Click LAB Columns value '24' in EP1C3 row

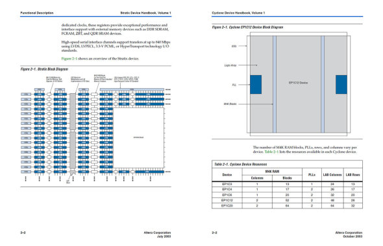tap(332, 184)
